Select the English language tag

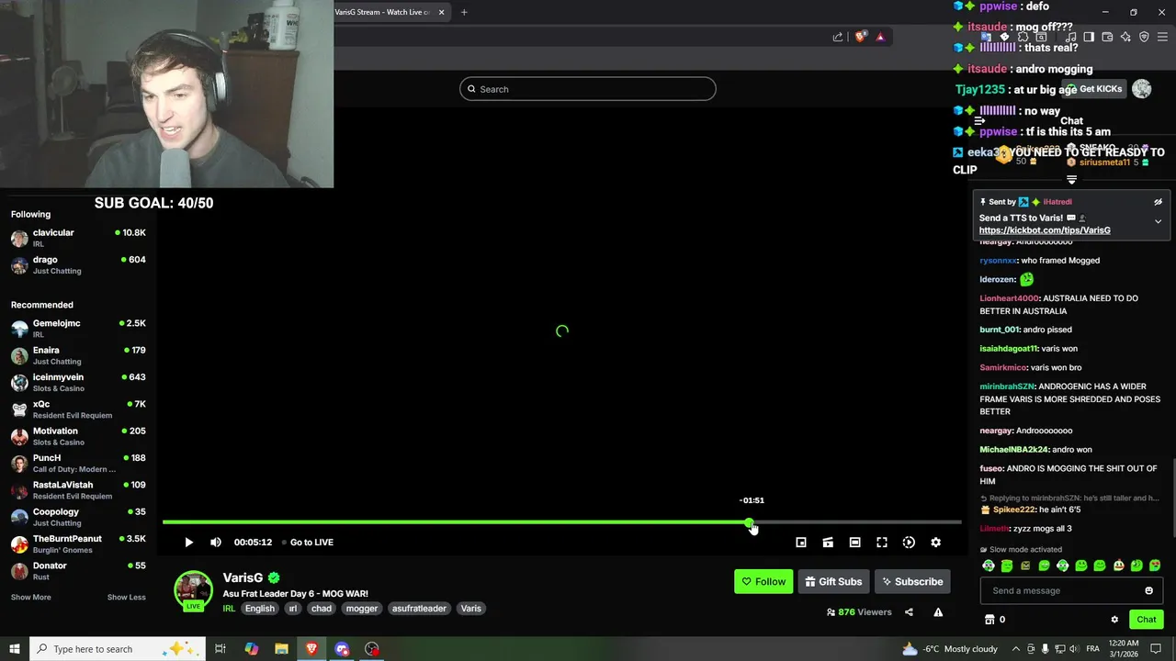pos(260,609)
